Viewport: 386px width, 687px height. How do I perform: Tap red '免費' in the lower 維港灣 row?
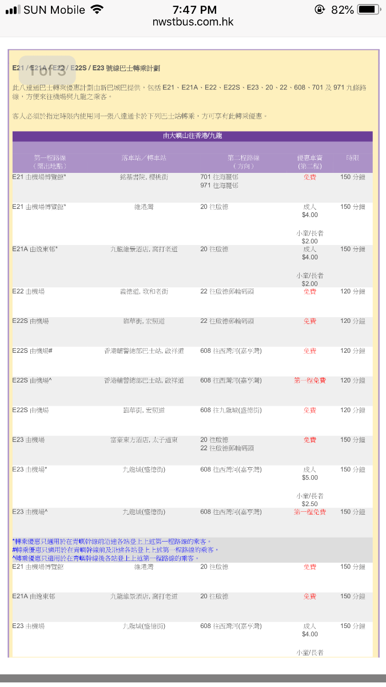point(310,567)
